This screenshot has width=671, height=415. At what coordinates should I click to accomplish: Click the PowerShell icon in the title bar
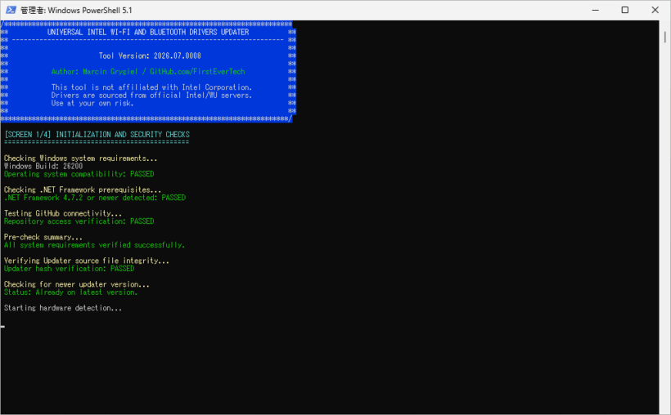coord(11,10)
